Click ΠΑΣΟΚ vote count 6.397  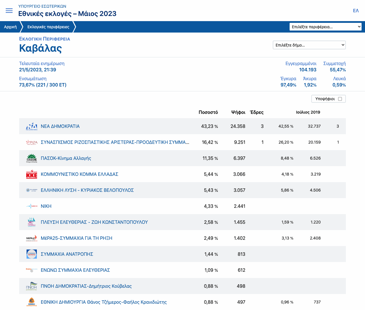(239, 158)
